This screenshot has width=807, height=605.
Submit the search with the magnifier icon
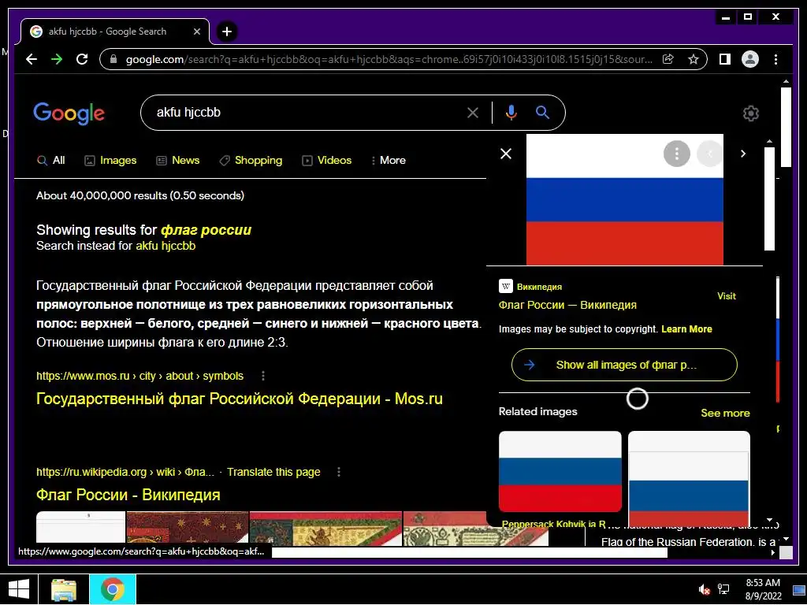pyautogui.click(x=542, y=112)
